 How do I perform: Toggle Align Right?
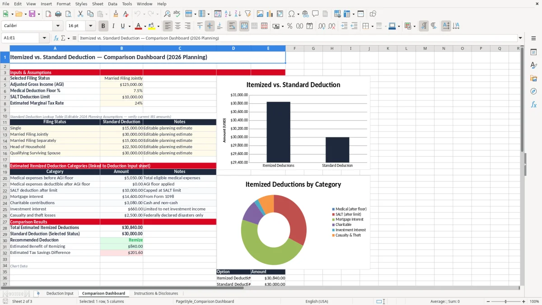(x=187, y=26)
